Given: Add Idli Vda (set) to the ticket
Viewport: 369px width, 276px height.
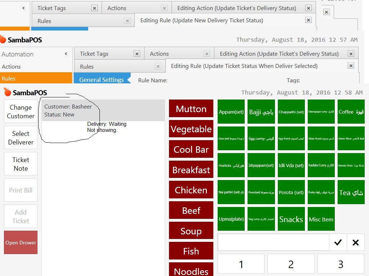Looking at the screenshot, I should coord(291,165).
